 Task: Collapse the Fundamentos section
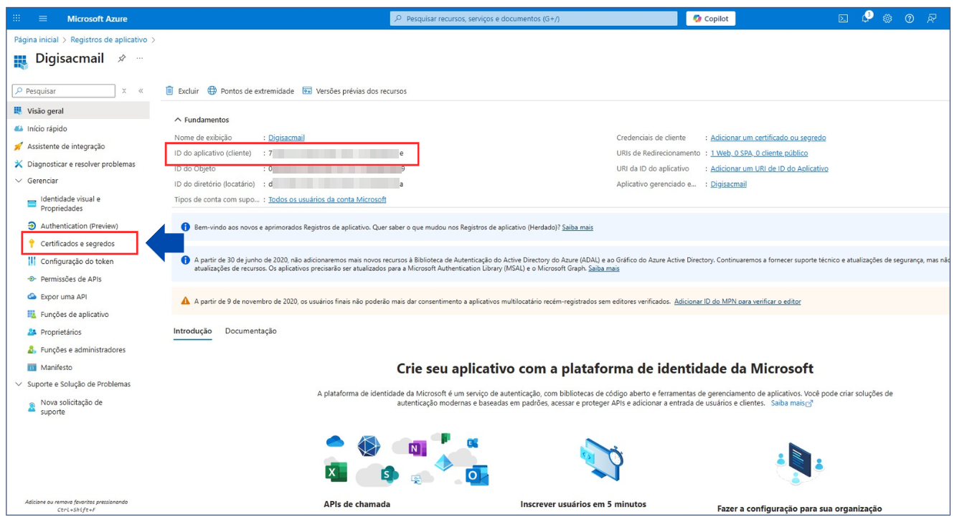point(178,120)
